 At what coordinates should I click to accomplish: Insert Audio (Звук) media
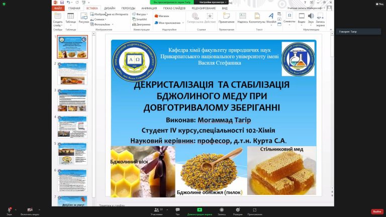pos(311,19)
